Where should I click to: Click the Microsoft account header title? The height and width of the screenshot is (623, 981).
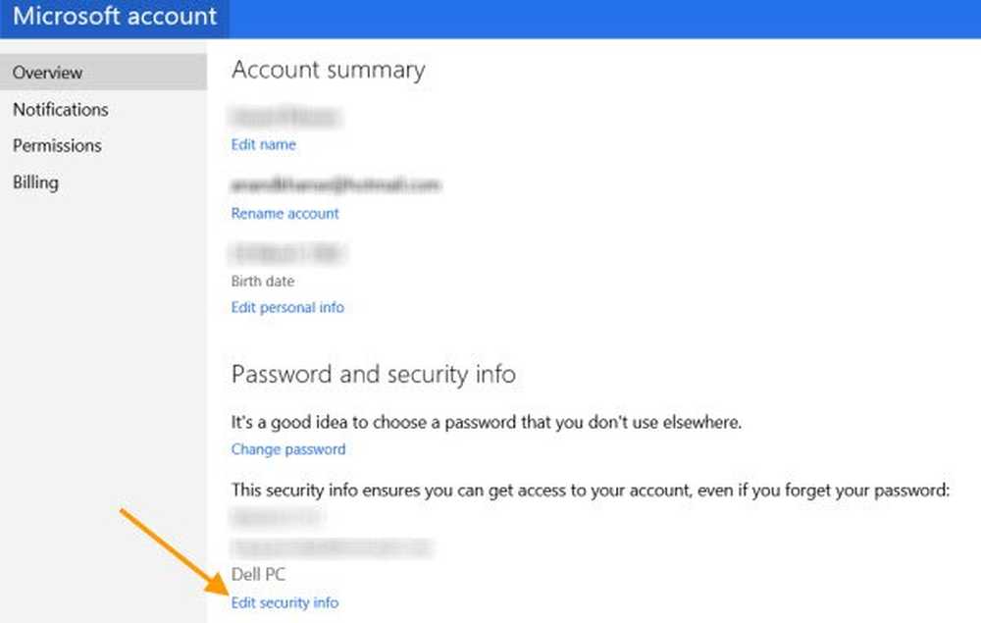coord(115,17)
